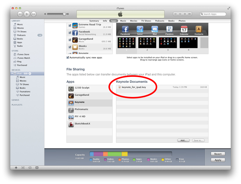The image size is (241, 184).
Task: Select home screen thumbnail 3
Action: [x=168, y=43]
